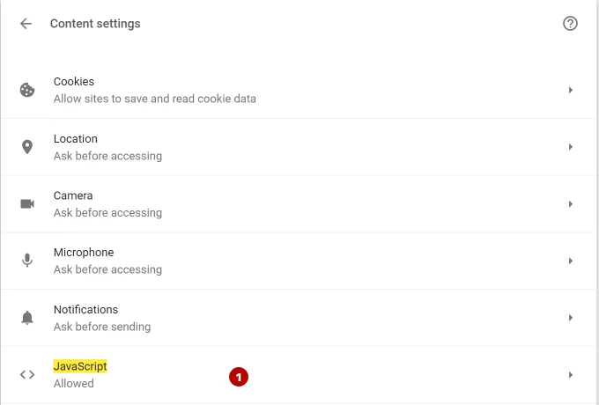Click the JavaScript code brackets icon
Image resolution: width=599 pixels, height=405 pixels.
point(27,374)
